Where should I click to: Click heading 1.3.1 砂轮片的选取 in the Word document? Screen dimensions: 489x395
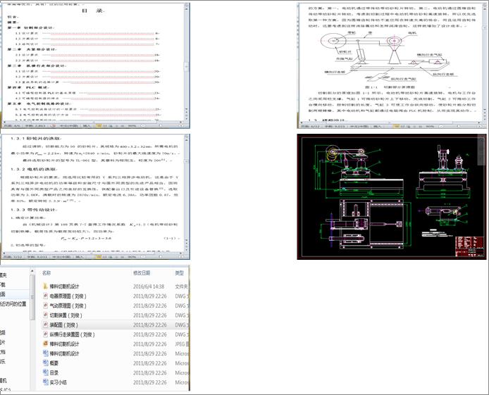36,138
